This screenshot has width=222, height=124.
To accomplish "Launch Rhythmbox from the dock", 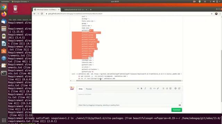I will click(4, 36).
